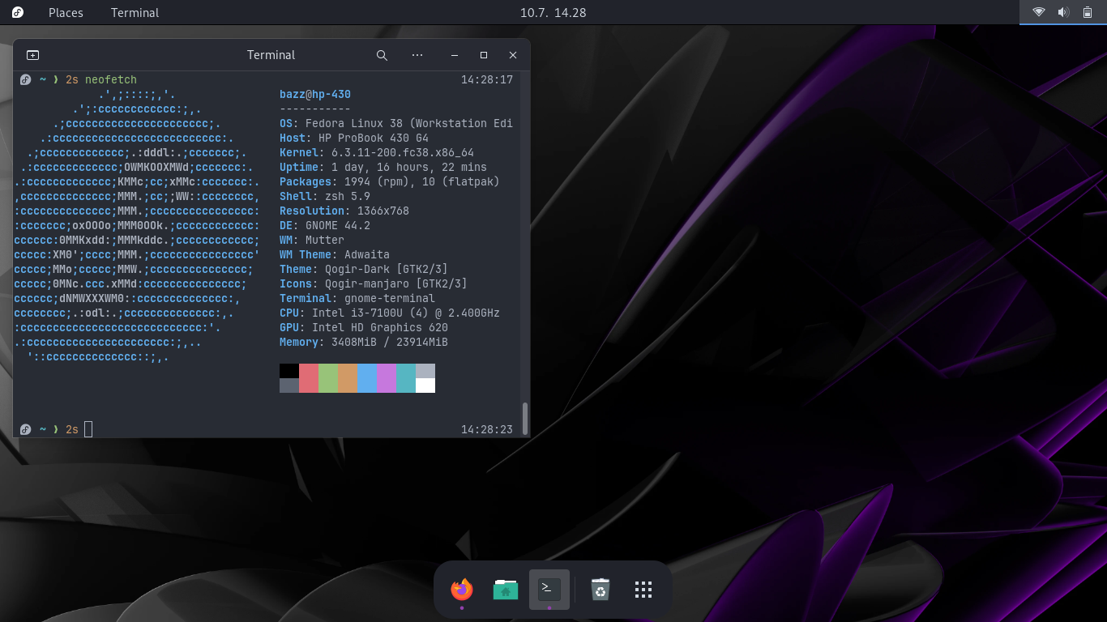
Task: Click the 'Memory: 3408MiB / 23914MiB' line
Action: 364,343
